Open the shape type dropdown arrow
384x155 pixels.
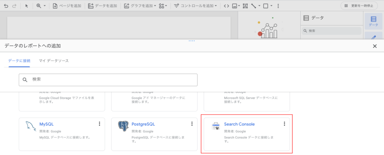pos(271,6)
